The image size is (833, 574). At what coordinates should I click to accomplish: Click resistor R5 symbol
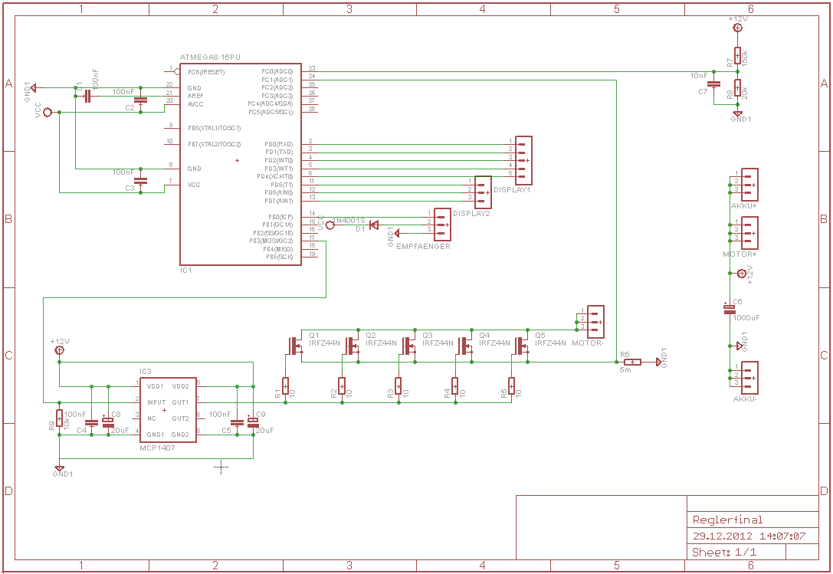point(512,385)
